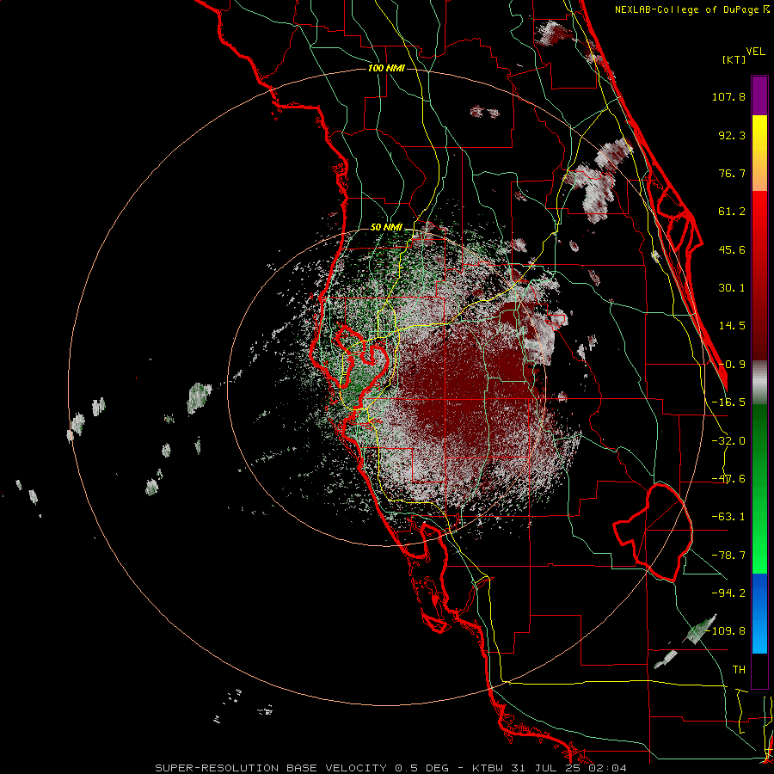Click the -94.2 value on the velocity scale
Image resolution: width=774 pixels, height=774 pixels.
coord(728,593)
